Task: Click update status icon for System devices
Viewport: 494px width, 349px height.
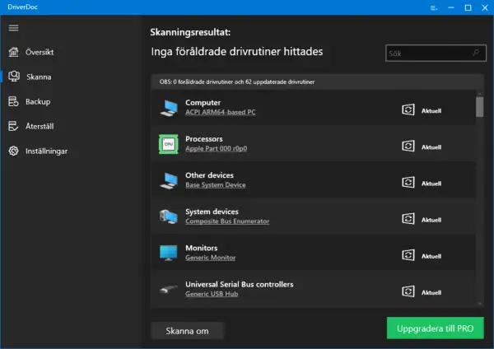Action: [x=408, y=219]
